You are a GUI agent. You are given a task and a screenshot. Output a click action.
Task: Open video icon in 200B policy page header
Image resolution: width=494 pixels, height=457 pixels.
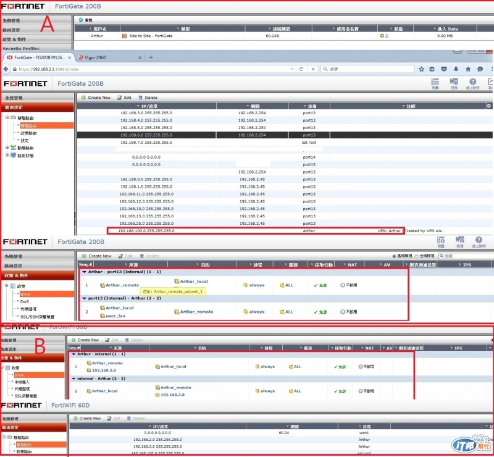[460, 241]
